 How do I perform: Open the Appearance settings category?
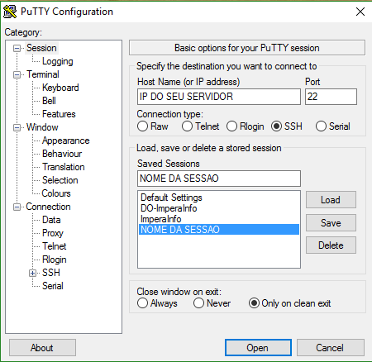pos(65,141)
